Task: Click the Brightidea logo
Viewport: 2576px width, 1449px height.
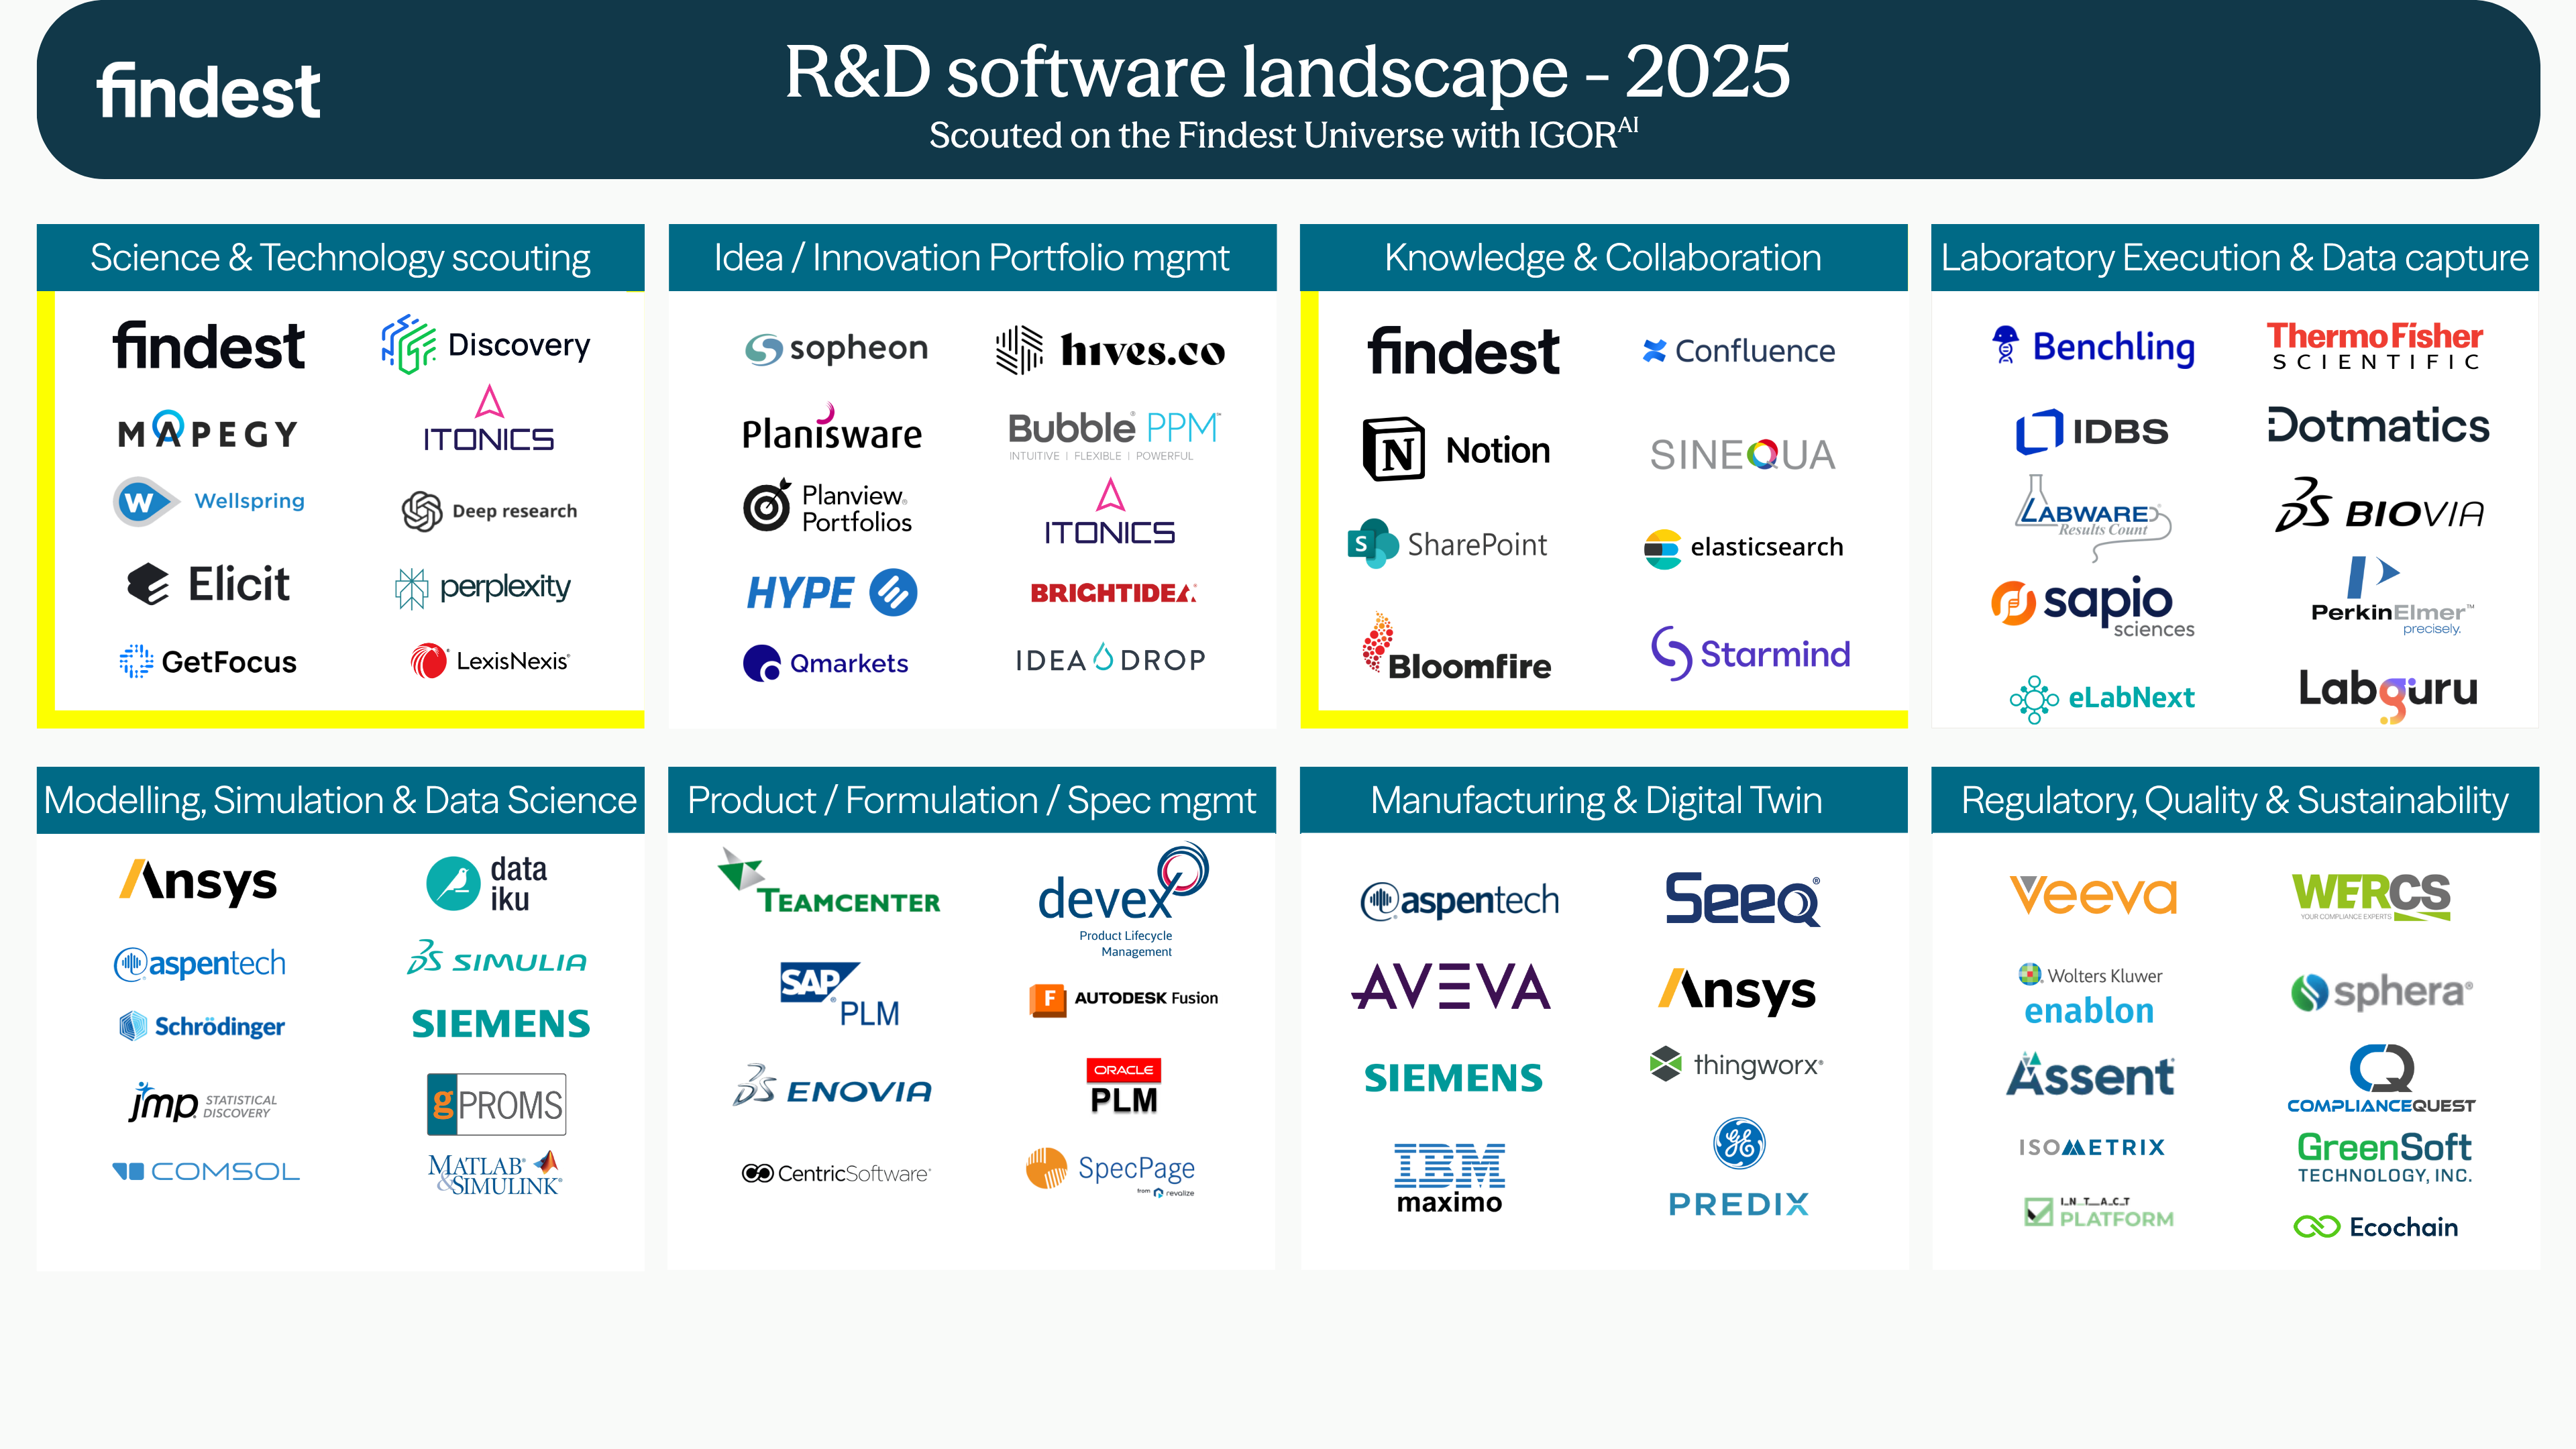Action: click(x=1113, y=593)
